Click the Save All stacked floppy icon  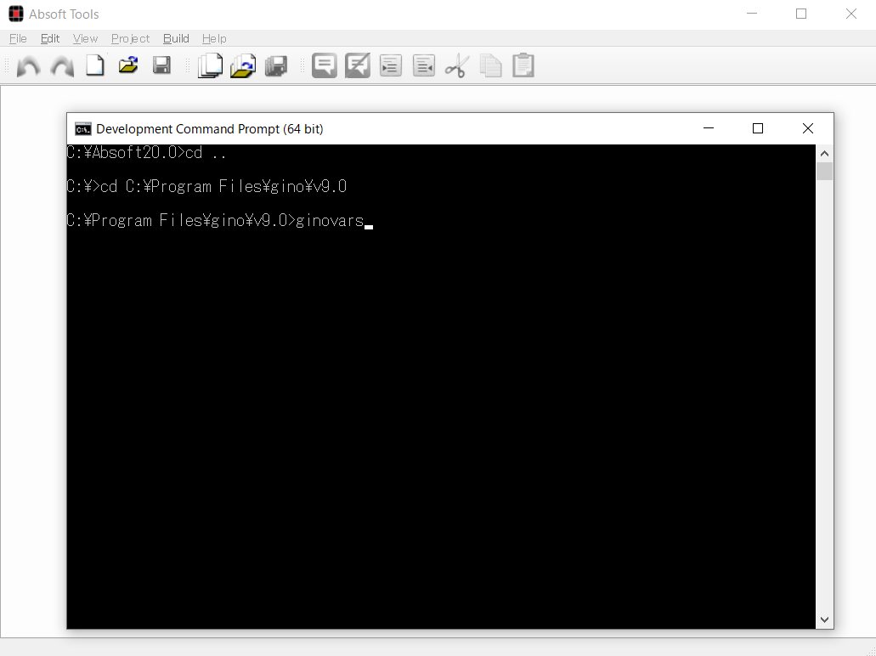[276, 66]
